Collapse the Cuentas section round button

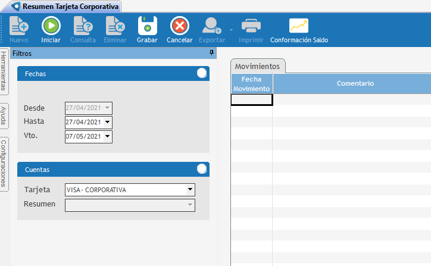point(202,169)
